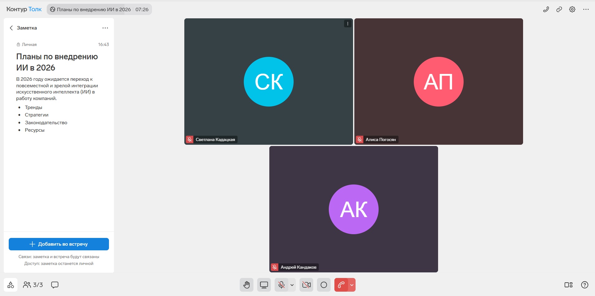
Task: Toggle the apps panel with shapes icon
Action: point(11,285)
